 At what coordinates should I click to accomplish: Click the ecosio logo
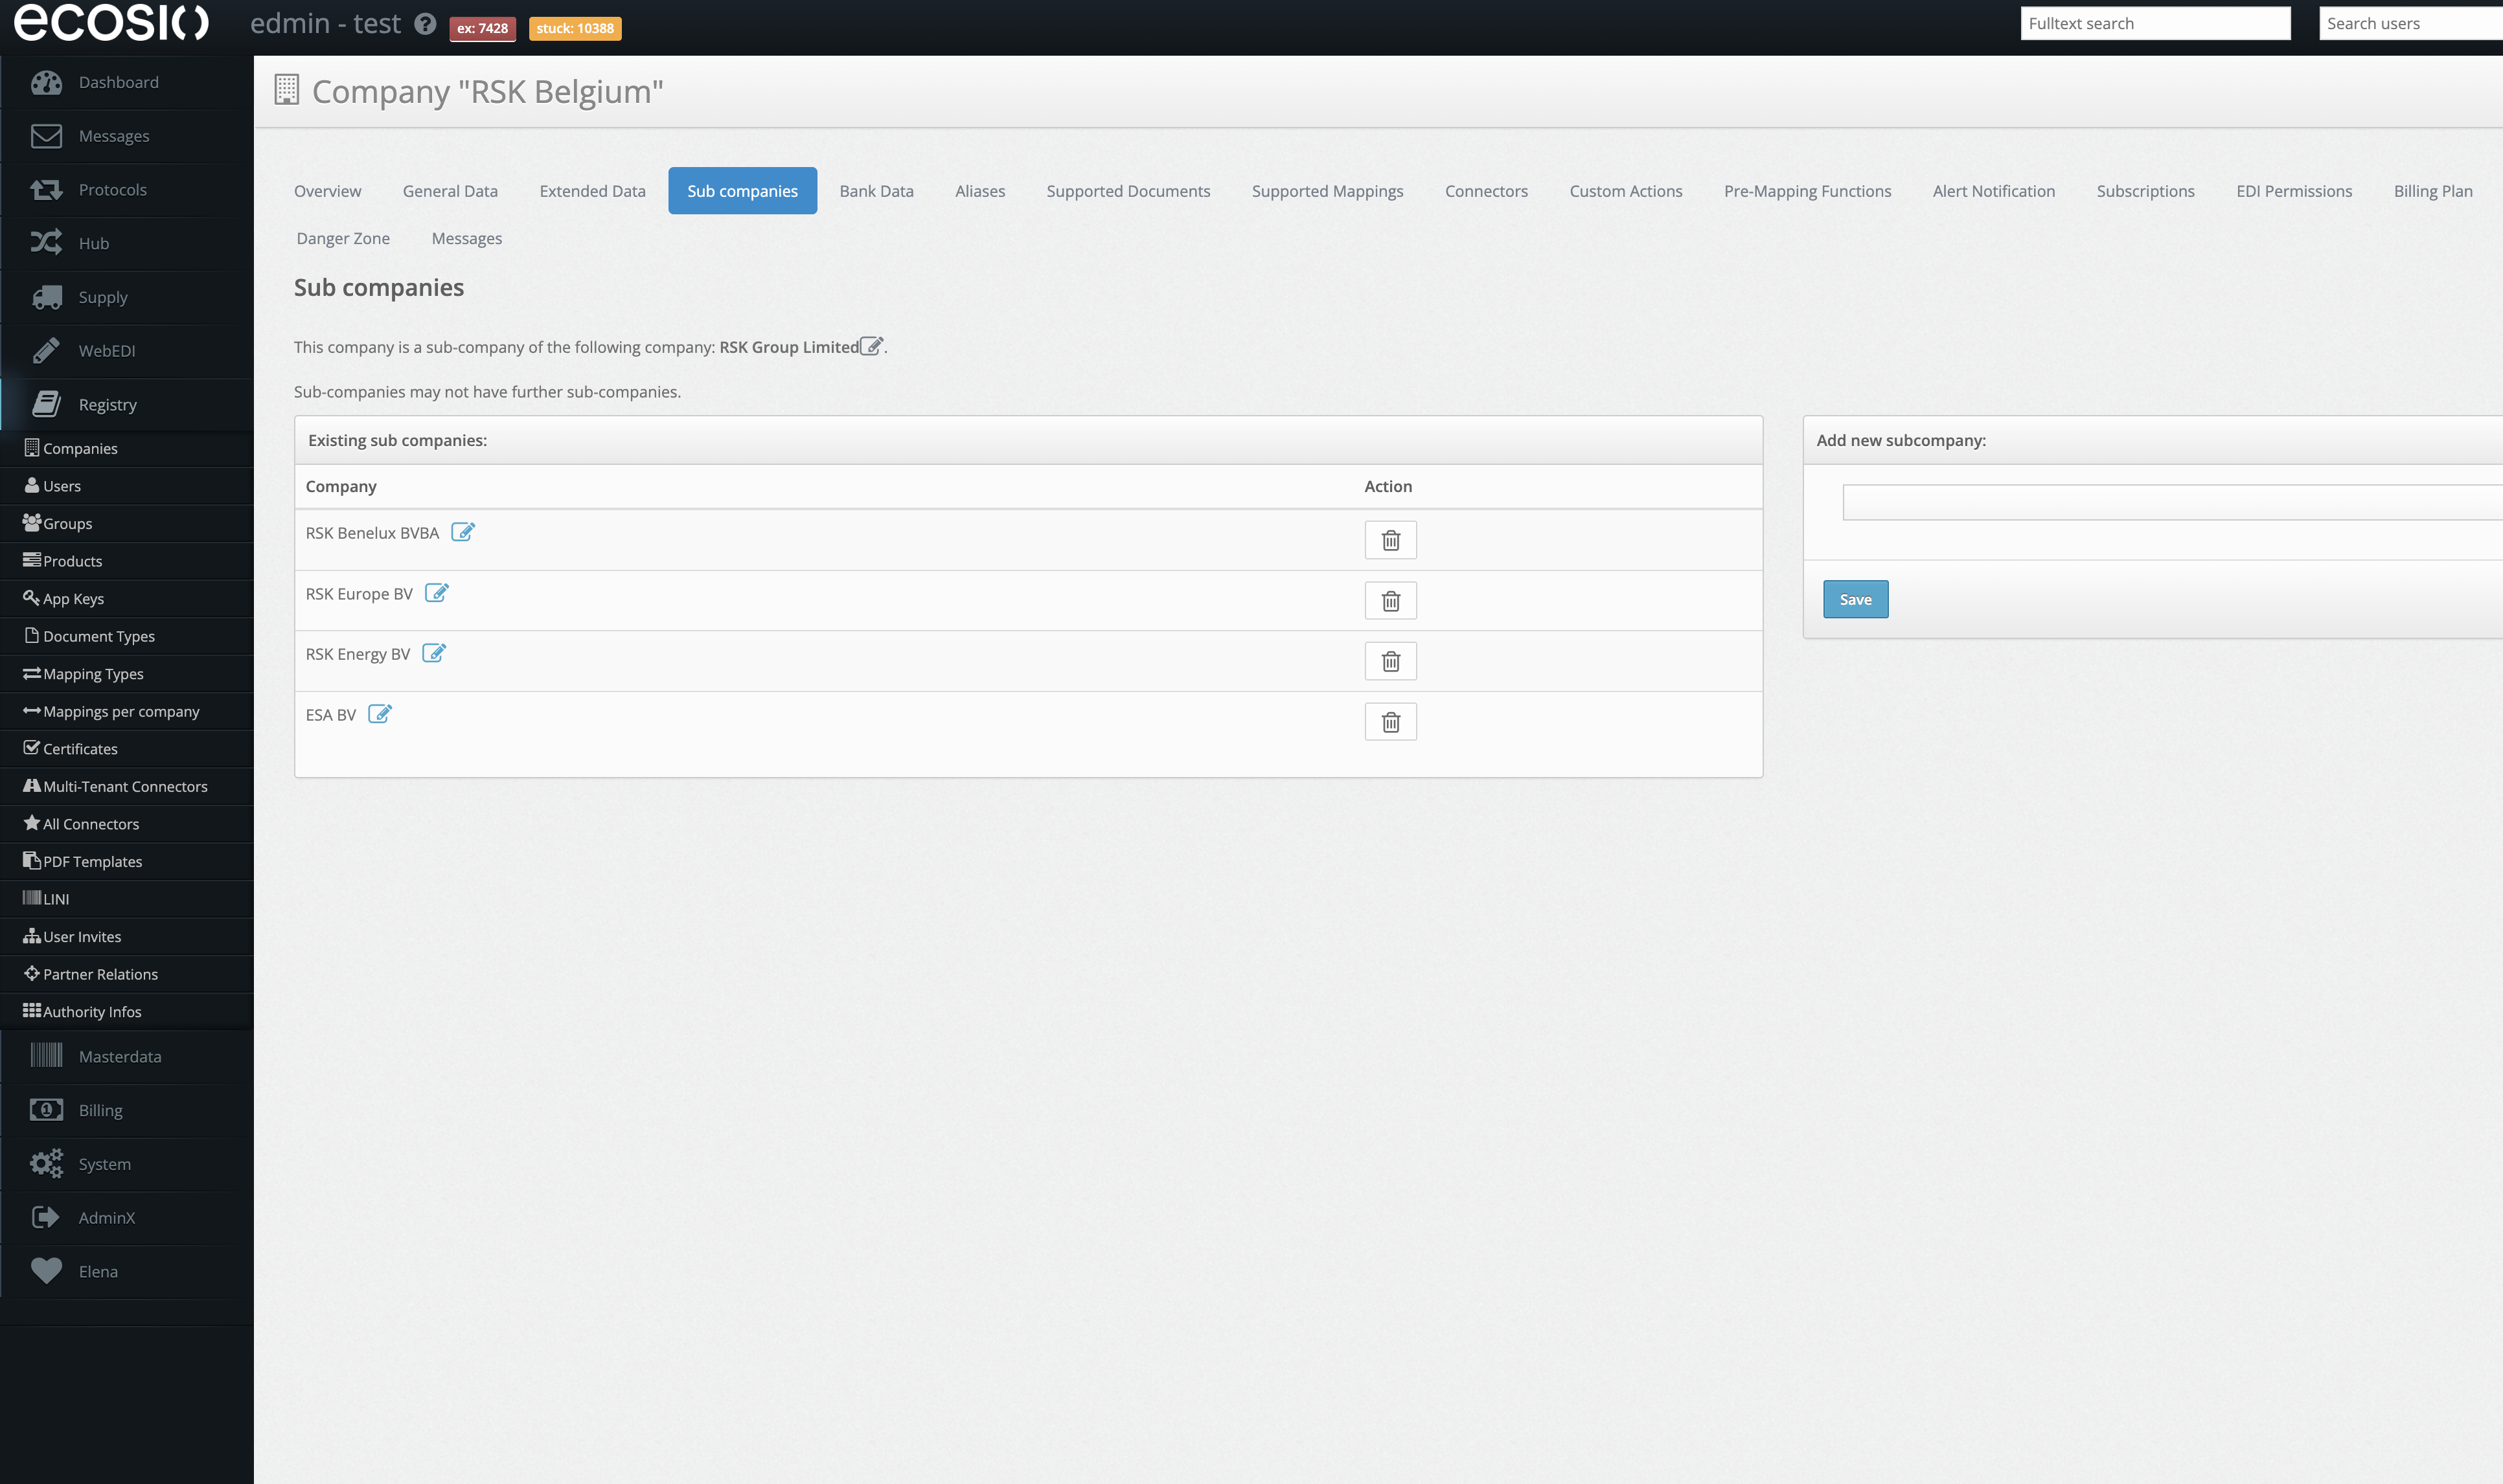click(x=111, y=22)
